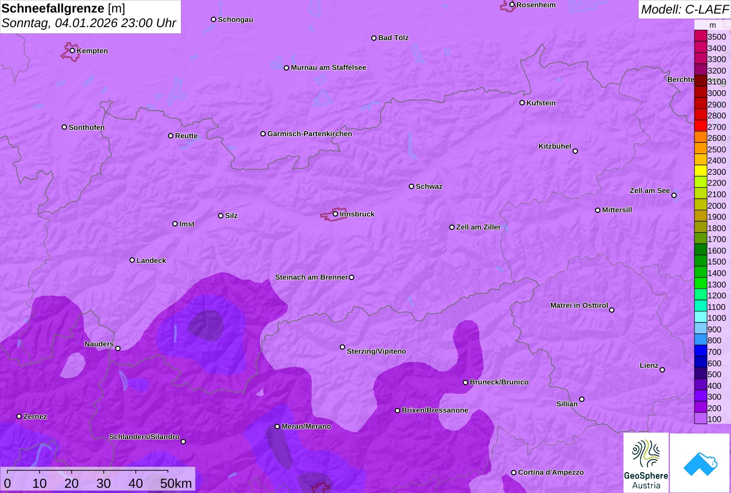
Task: Select the light violet 100 m legend swatch
Action: pos(701,419)
